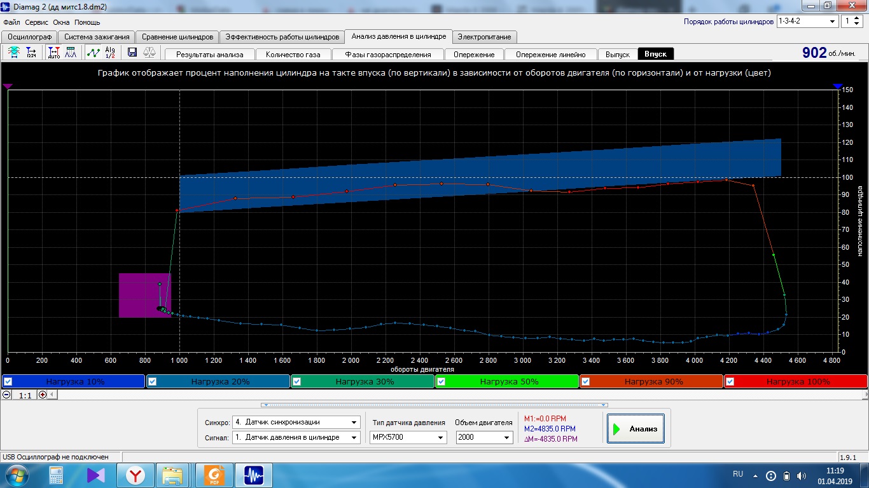Image resolution: width=869 pixels, height=488 pixels.
Task: Open Опережение sub-tab
Action: (474, 55)
